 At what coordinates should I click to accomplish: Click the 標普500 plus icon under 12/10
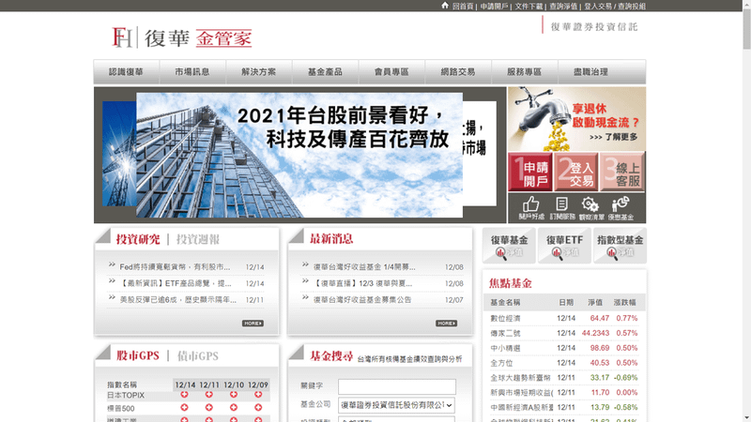[x=234, y=408]
